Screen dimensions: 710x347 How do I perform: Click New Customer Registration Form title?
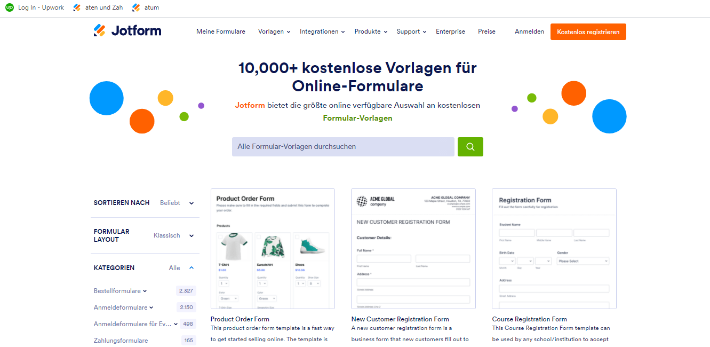pyautogui.click(x=400, y=319)
